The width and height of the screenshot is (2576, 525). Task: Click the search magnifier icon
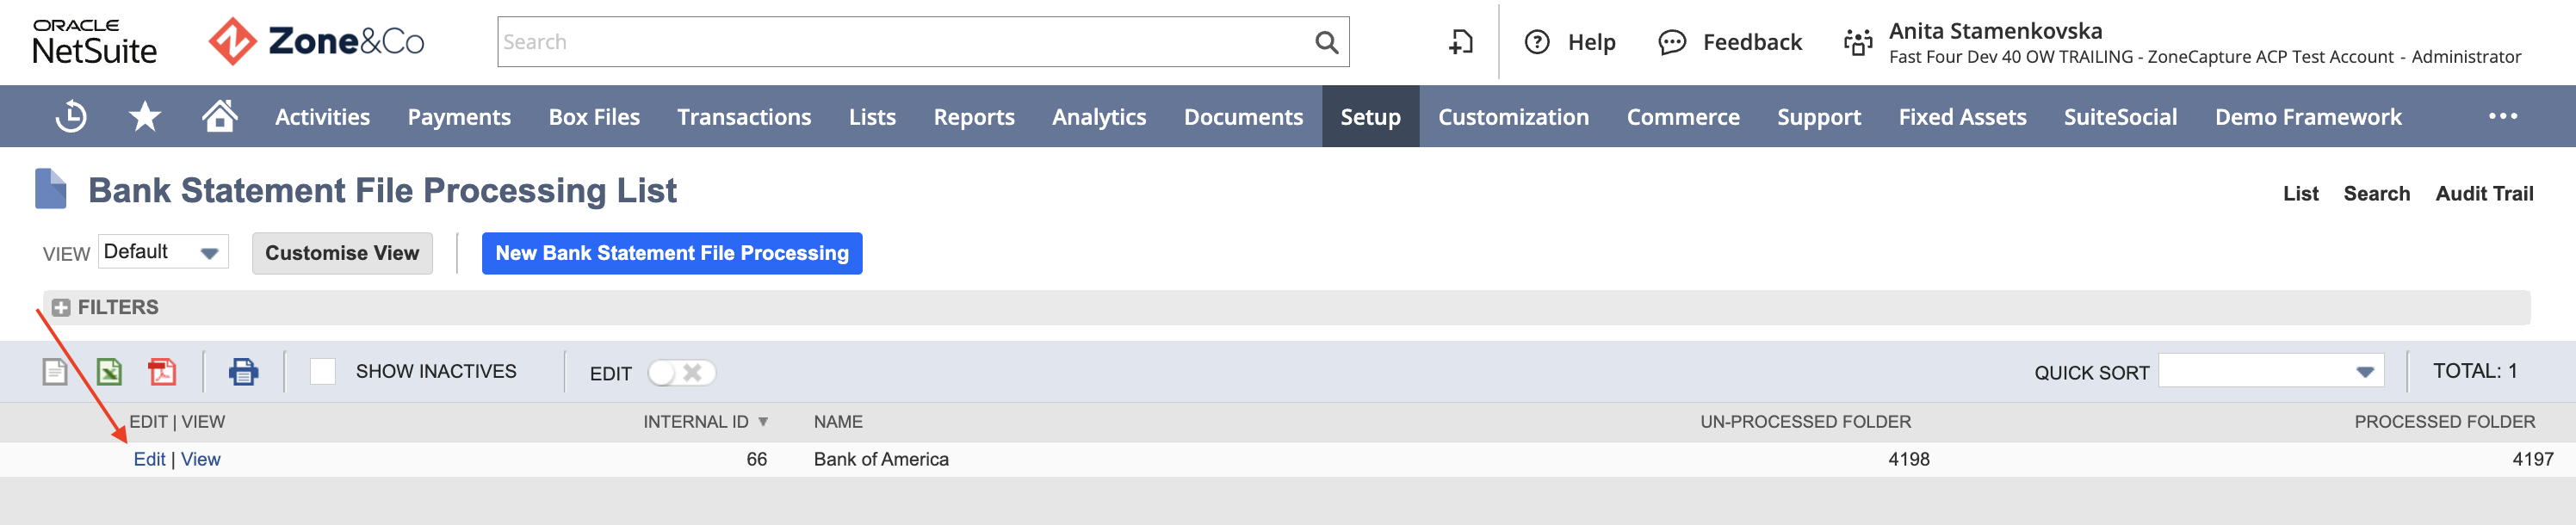pos(1326,42)
